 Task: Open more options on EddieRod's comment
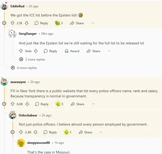[93, 23]
